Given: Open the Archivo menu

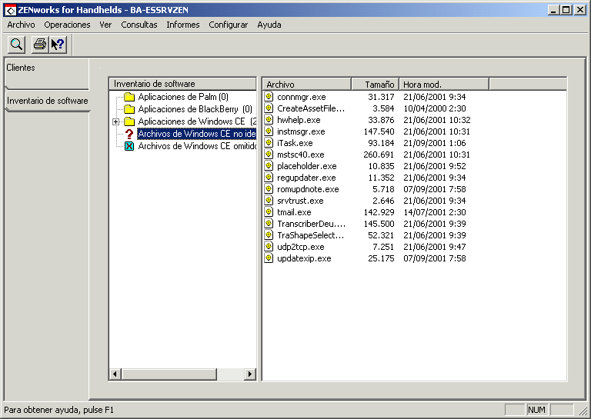Looking at the screenshot, I should (21, 25).
